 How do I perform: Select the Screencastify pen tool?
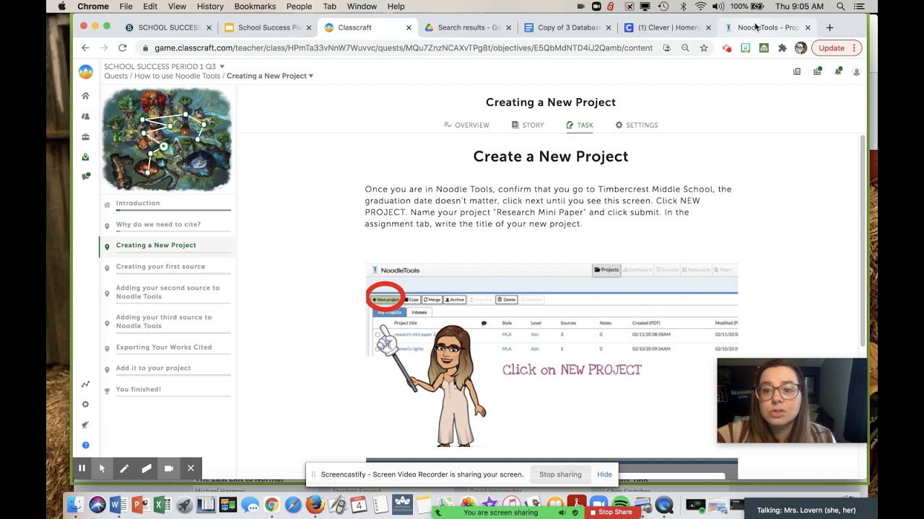click(124, 469)
